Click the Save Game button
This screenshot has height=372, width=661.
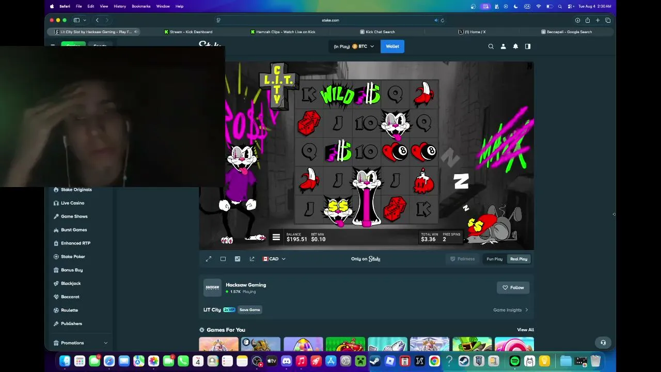pyautogui.click(x=249, y=310)
